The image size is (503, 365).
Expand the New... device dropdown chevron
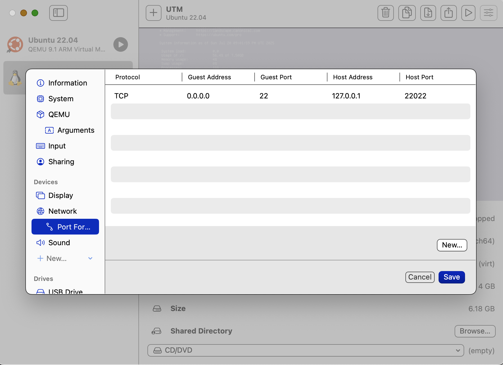point(90,258)
